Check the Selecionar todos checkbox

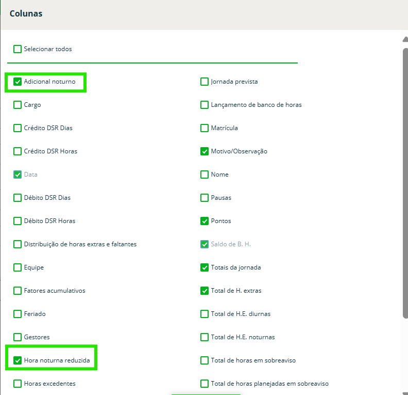(18, 49)
